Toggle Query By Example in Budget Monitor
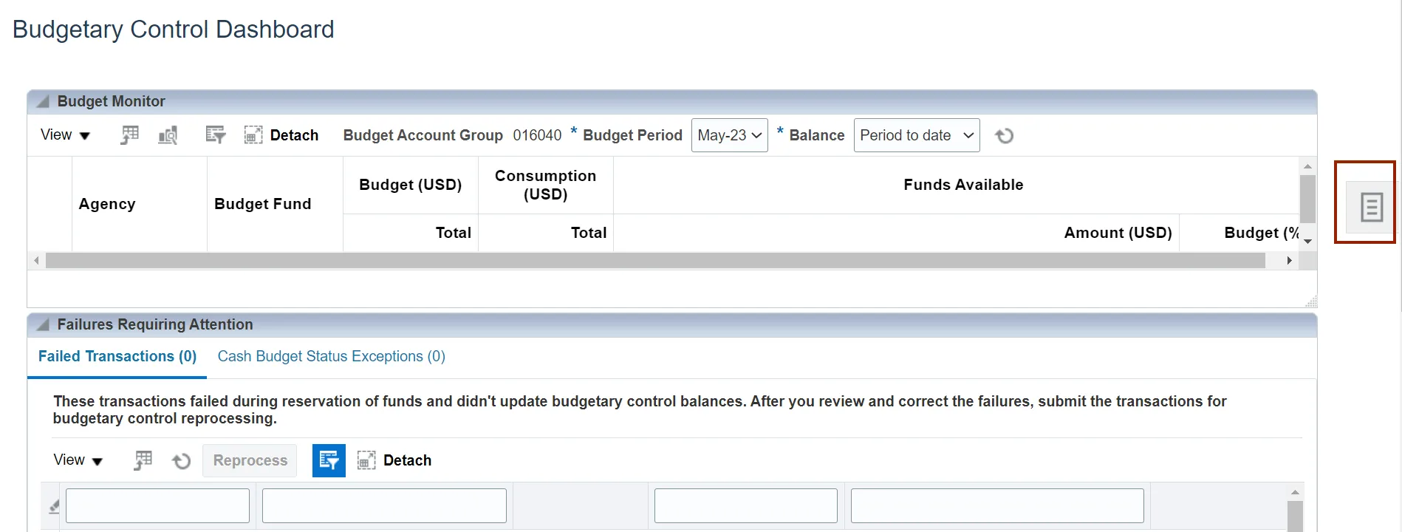Viewport: 1402px width, 532px height. click(215, 135)
